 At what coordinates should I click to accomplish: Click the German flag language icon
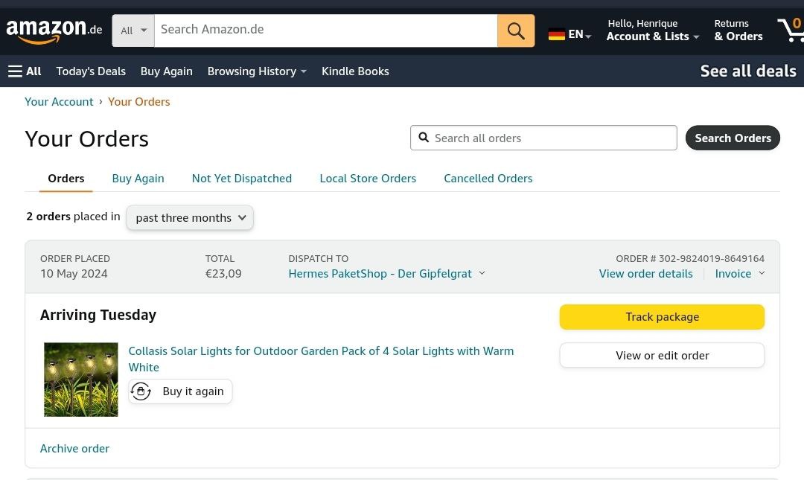557,34
